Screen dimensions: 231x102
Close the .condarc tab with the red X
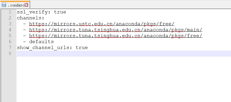click(x=26, y=5)
